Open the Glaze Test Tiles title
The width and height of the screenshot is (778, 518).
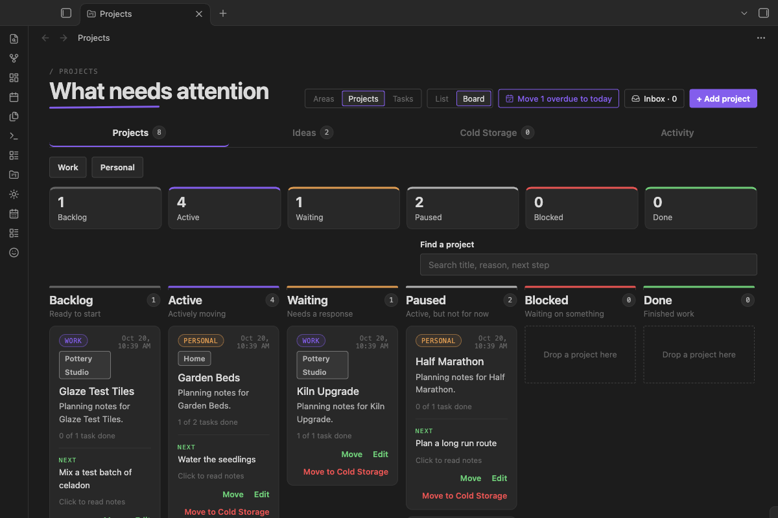pyautogui.click(x=97, y=391)
